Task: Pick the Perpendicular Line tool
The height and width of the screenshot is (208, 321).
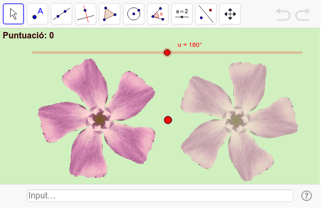Action: click(x=86, y=14)
